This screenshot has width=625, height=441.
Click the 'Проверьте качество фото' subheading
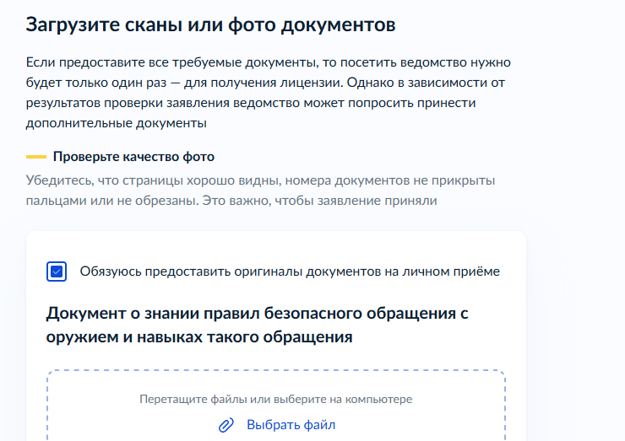133,157
